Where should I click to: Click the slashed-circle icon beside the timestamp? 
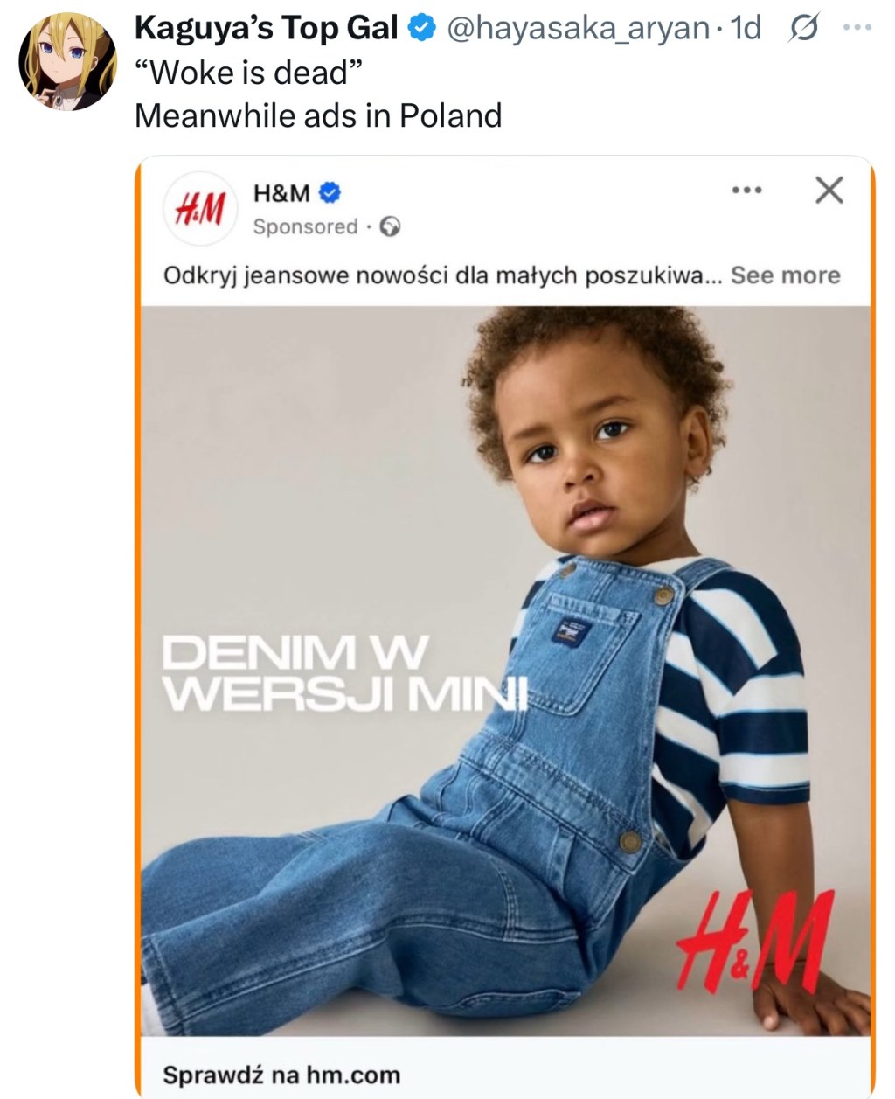[803, 30]
